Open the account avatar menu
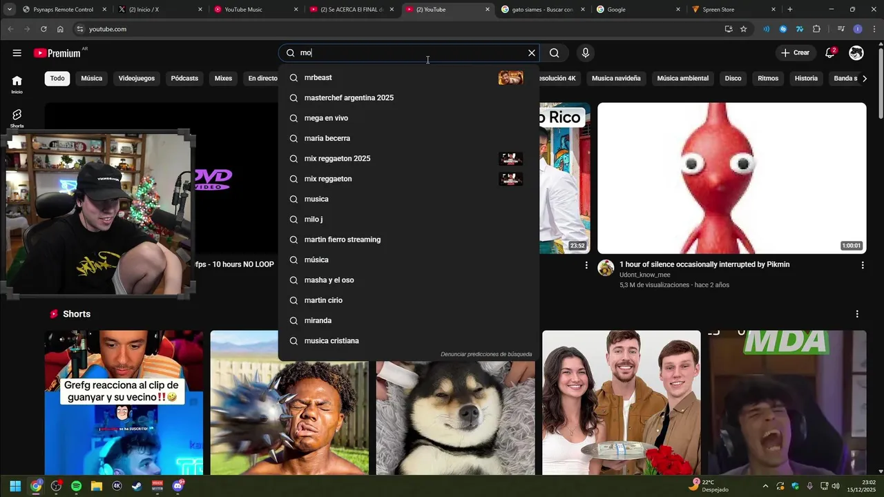This screenshot has width=884, height=497. click(856, 53)
